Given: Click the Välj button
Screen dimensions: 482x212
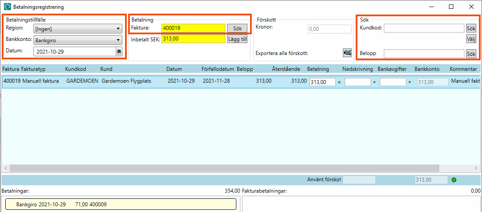Looking at the screenshot, I should tap(471, 39).
